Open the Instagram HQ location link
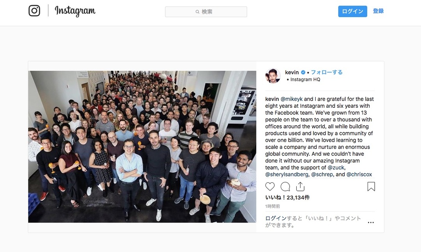The height and width of the screenshot is (252, 421). (x=305, y=80)
